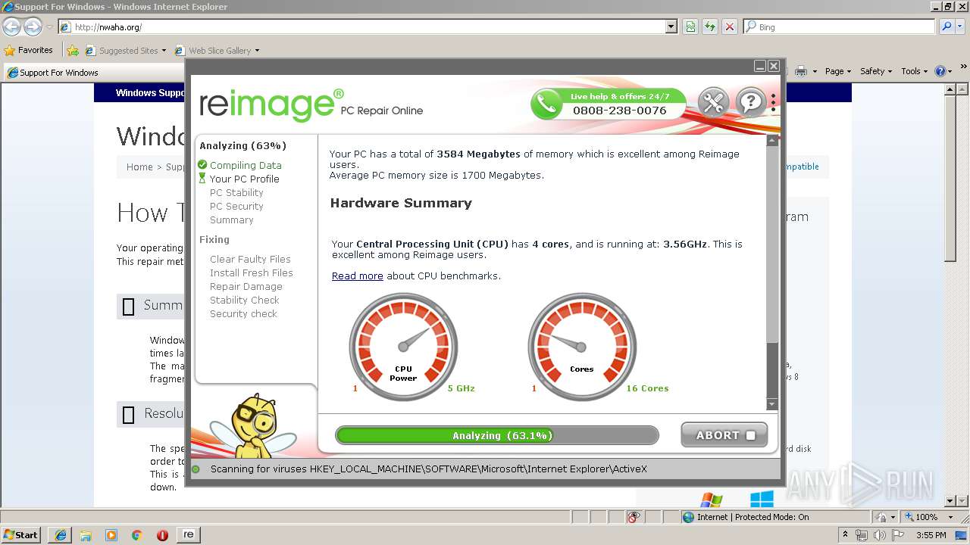This screenshot has height=545, width=970.
Task: Select Summary step in Analyzing list
Action: [231, 220]
